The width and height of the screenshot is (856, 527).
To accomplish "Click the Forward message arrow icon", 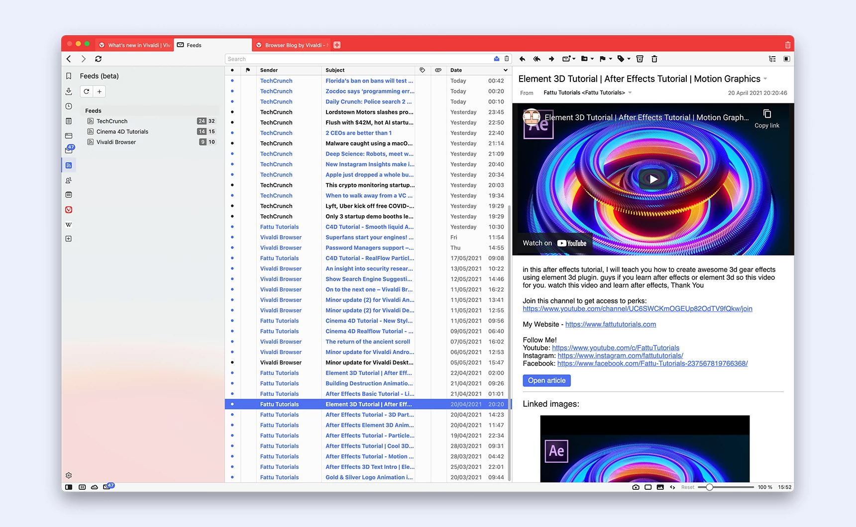I will 551,59.
